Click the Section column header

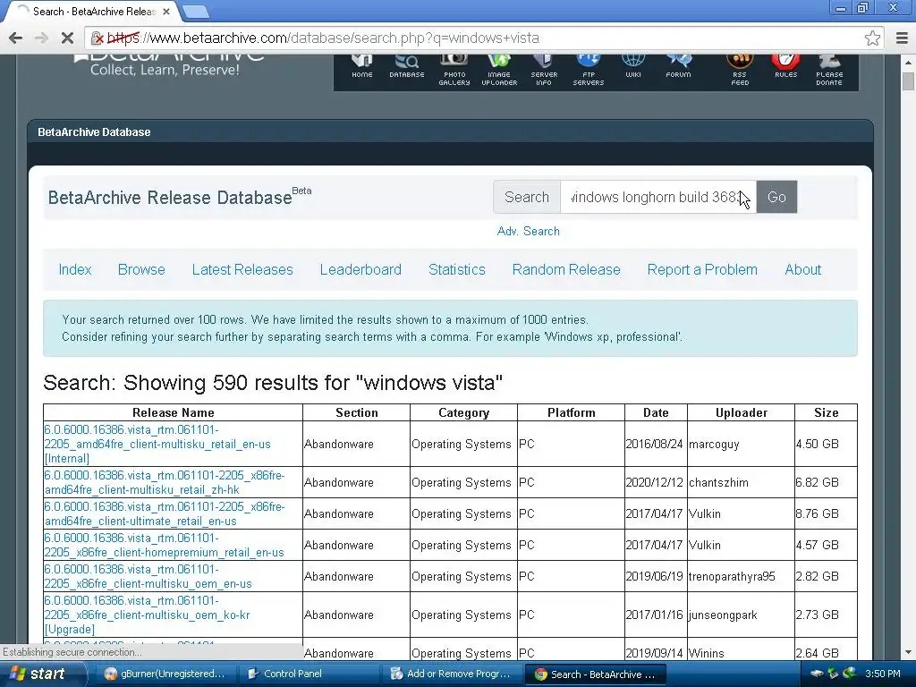click(x=356, y=412)
